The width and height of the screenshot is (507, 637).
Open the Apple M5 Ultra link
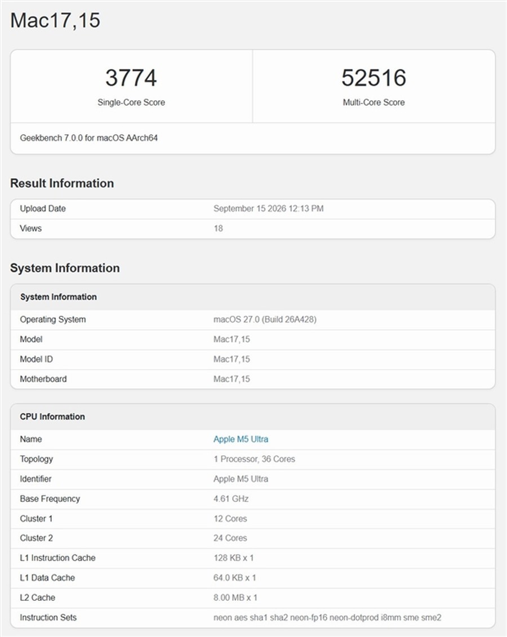[x=241, y=439]
